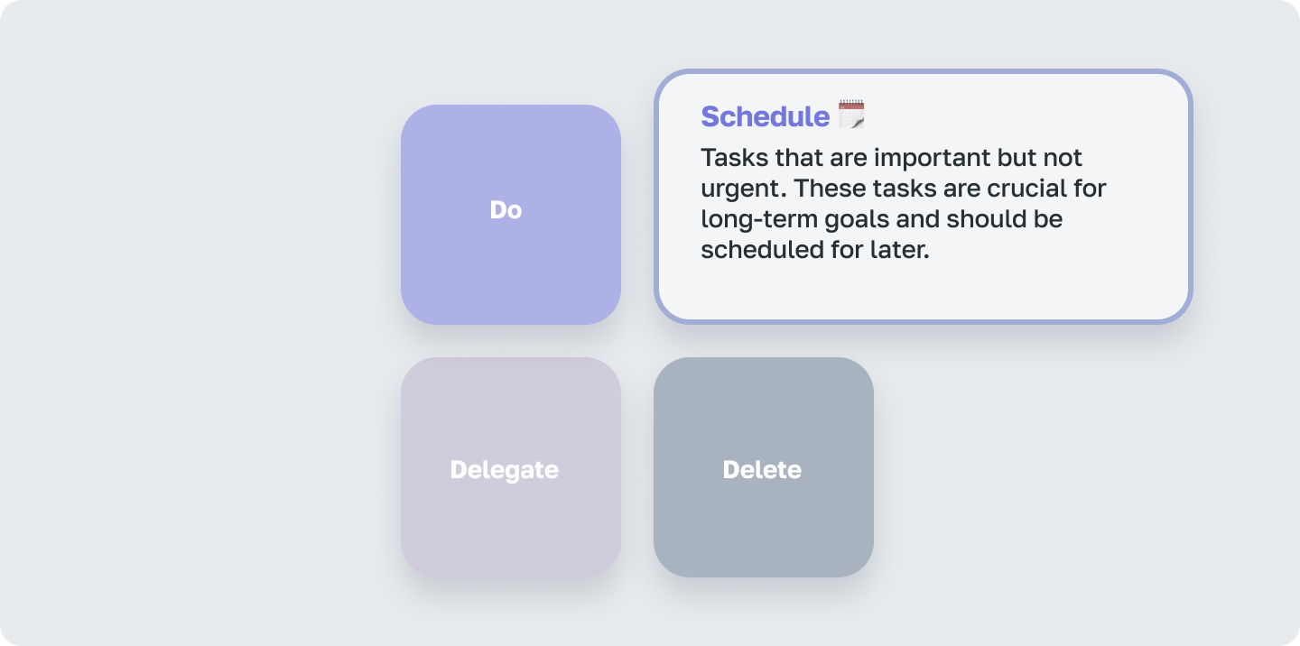Click the calendar emoji beside Schedule
Screen dimensions: 1300x646
851,115
